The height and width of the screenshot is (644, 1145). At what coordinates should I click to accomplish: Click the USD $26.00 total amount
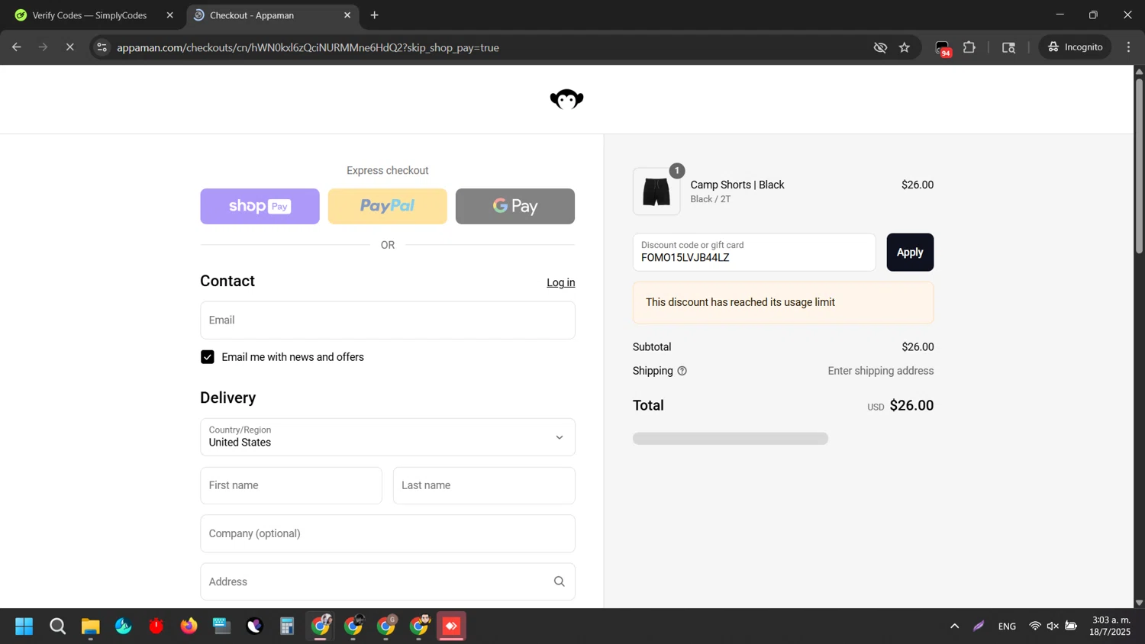(900, 406)
